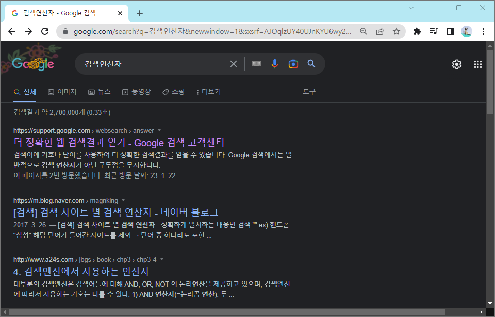
Task: Switch to the 이미지 tab
Action: click(62, 92)
